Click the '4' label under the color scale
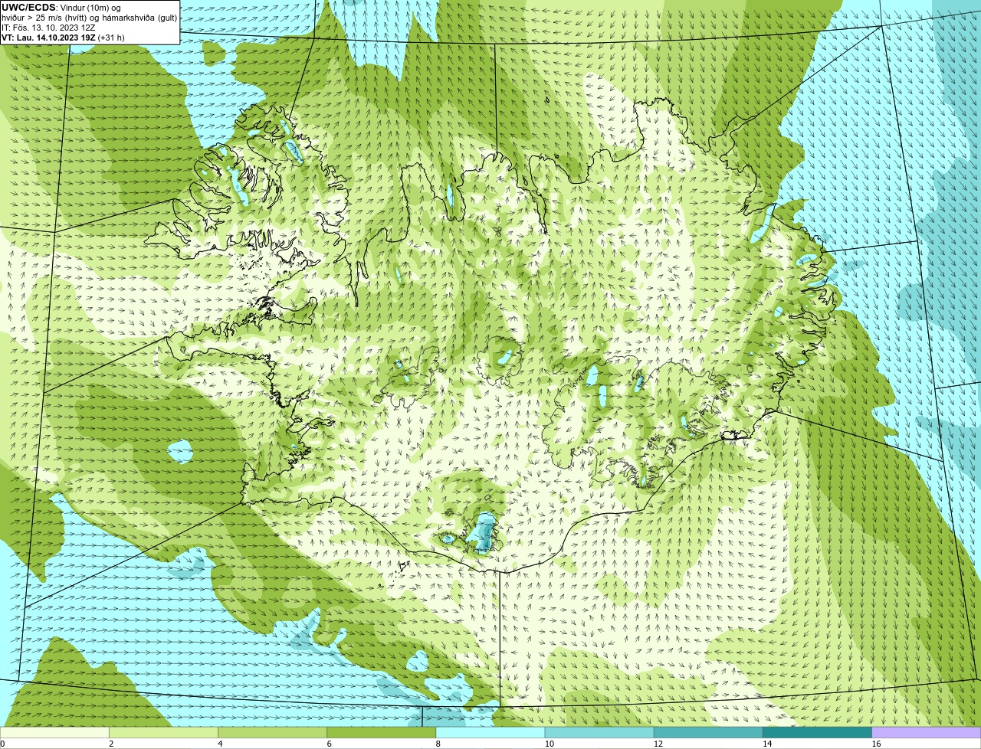The width and height of the screenshot is (981, 749). point(220,744)
